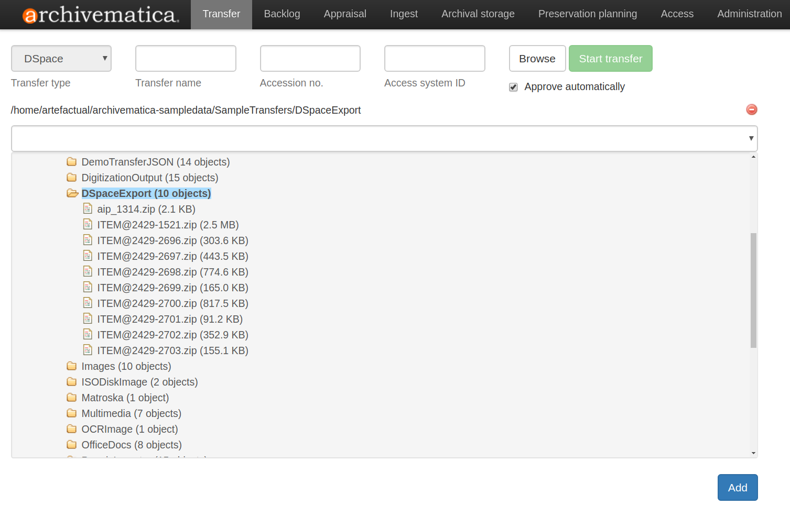Click the file icon beside aip_1314.zip
Viewport: 790px width, 505px height.
point(88,208)
